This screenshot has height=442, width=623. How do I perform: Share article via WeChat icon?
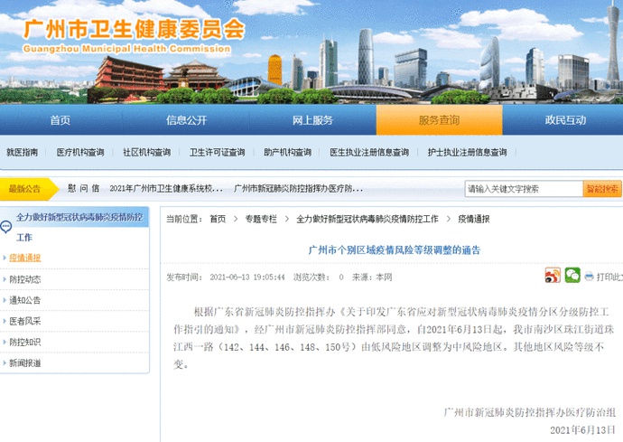click(x=572, y=276)
